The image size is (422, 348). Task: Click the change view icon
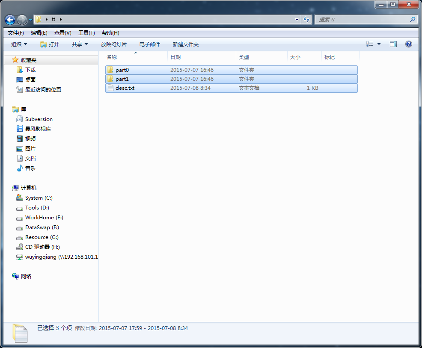click(x=369, y=44)
